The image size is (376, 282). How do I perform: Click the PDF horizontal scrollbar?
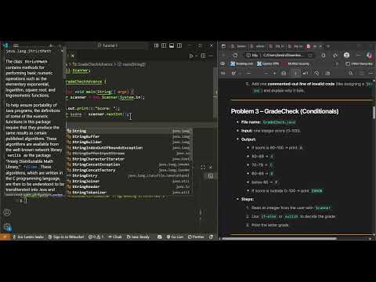coord(280,238)
